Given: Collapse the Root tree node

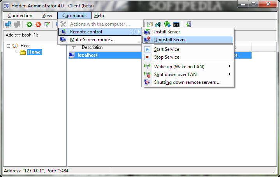Looking at the screenshot, I should (8, 46).
